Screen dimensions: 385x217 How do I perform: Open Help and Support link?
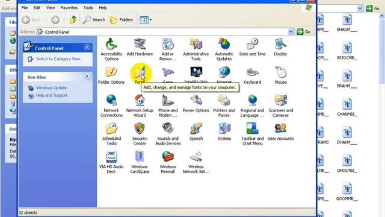pyautogui.click(x=52, y=95)
